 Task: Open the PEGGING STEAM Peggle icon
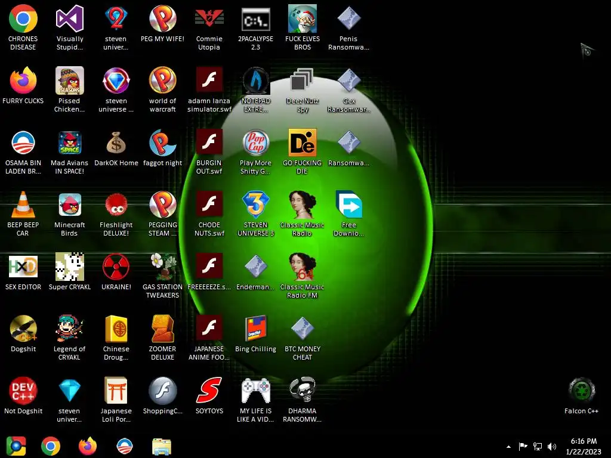162,205
